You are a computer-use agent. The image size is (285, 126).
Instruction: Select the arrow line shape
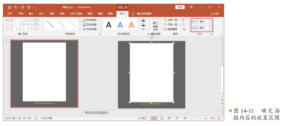click(20, 20)
